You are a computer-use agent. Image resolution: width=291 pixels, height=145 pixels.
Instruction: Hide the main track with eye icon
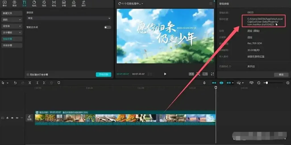[x=12, y=118]
